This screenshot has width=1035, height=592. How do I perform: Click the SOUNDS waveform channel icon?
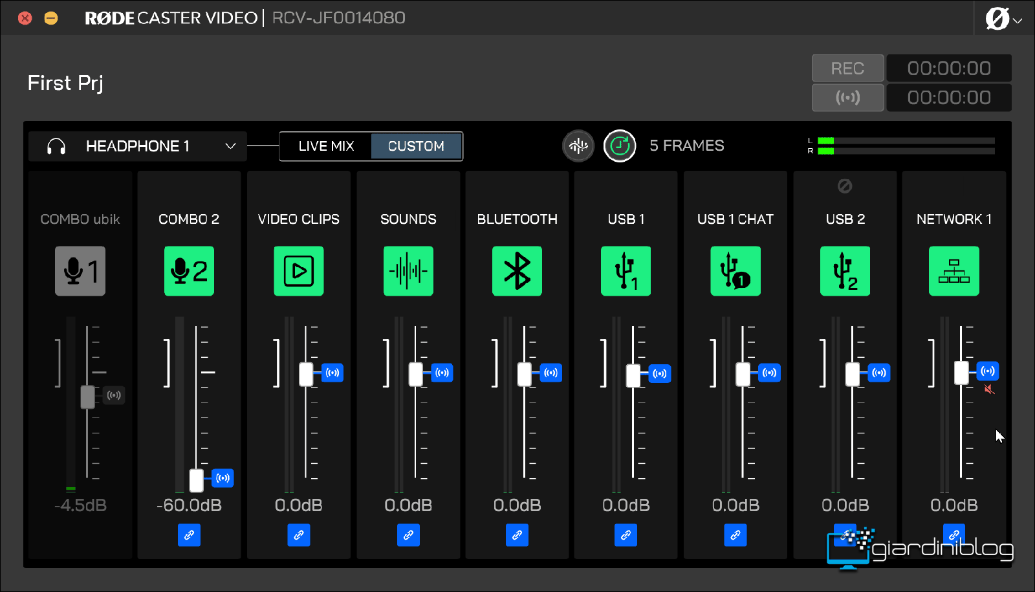pos(408,271)
